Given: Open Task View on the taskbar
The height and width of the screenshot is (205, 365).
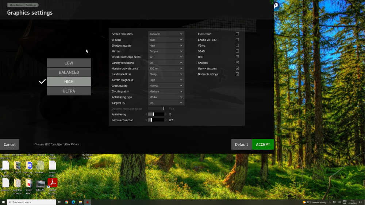Looking at the screenshot, I should pyautogui.click(x=59, y=202).
